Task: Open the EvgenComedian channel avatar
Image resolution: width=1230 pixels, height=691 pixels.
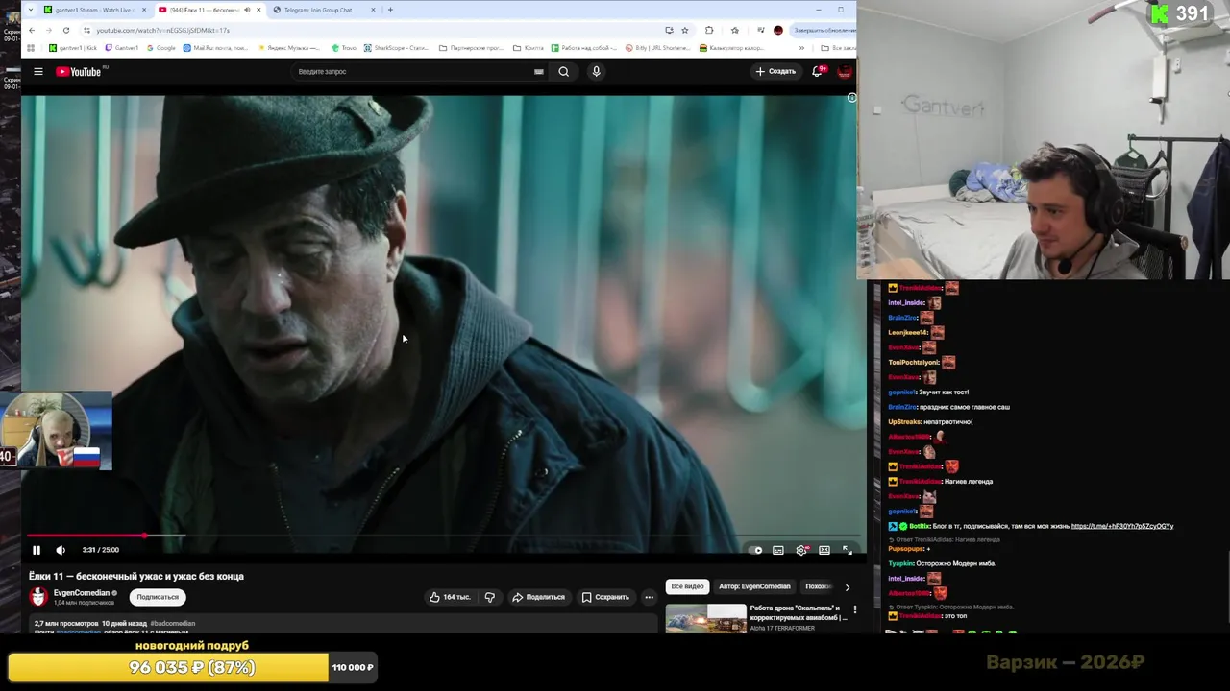Action: point(38,597)
